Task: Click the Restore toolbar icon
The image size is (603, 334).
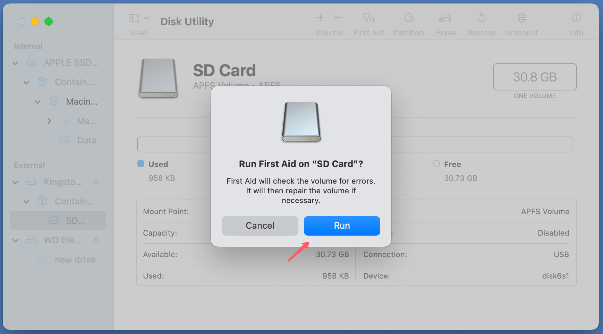Action: (481, 21)
